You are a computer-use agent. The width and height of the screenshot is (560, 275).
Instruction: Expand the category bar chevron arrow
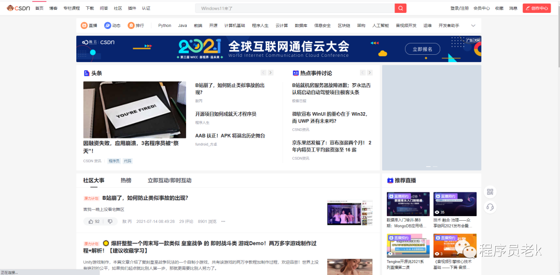pos(473,26)
